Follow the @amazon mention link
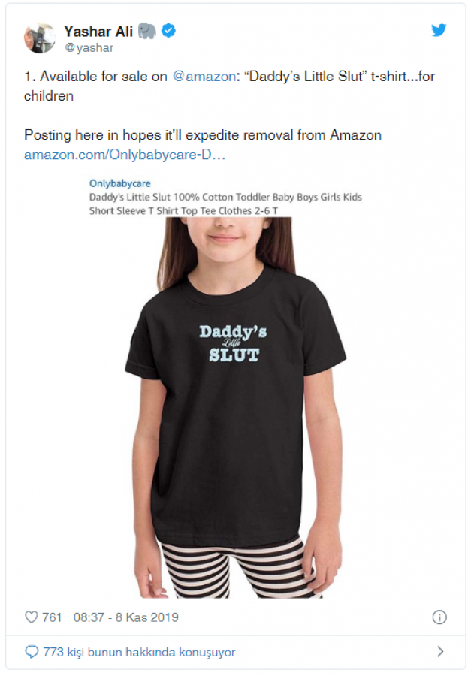This screenshot has height=676, width=468. pos(204,77)
